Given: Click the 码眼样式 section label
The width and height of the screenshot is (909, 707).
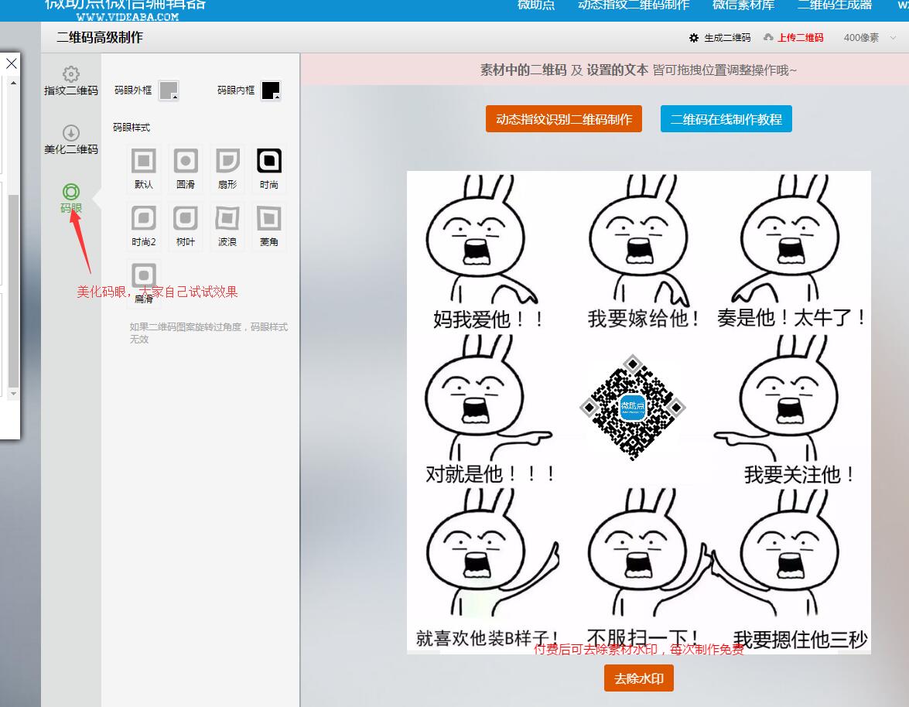Looking at the screenshot, I should [x=132, y=128].
